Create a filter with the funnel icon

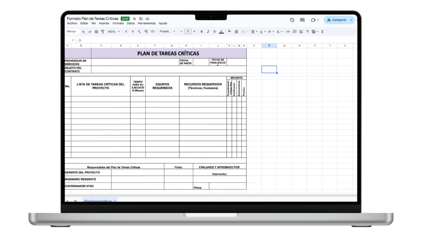coord(307,32)
